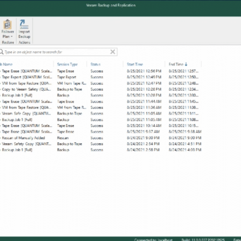241x241 pixels.
Task: Expand the Failover Plan dropdown arrow
Action: pos(12,37)
